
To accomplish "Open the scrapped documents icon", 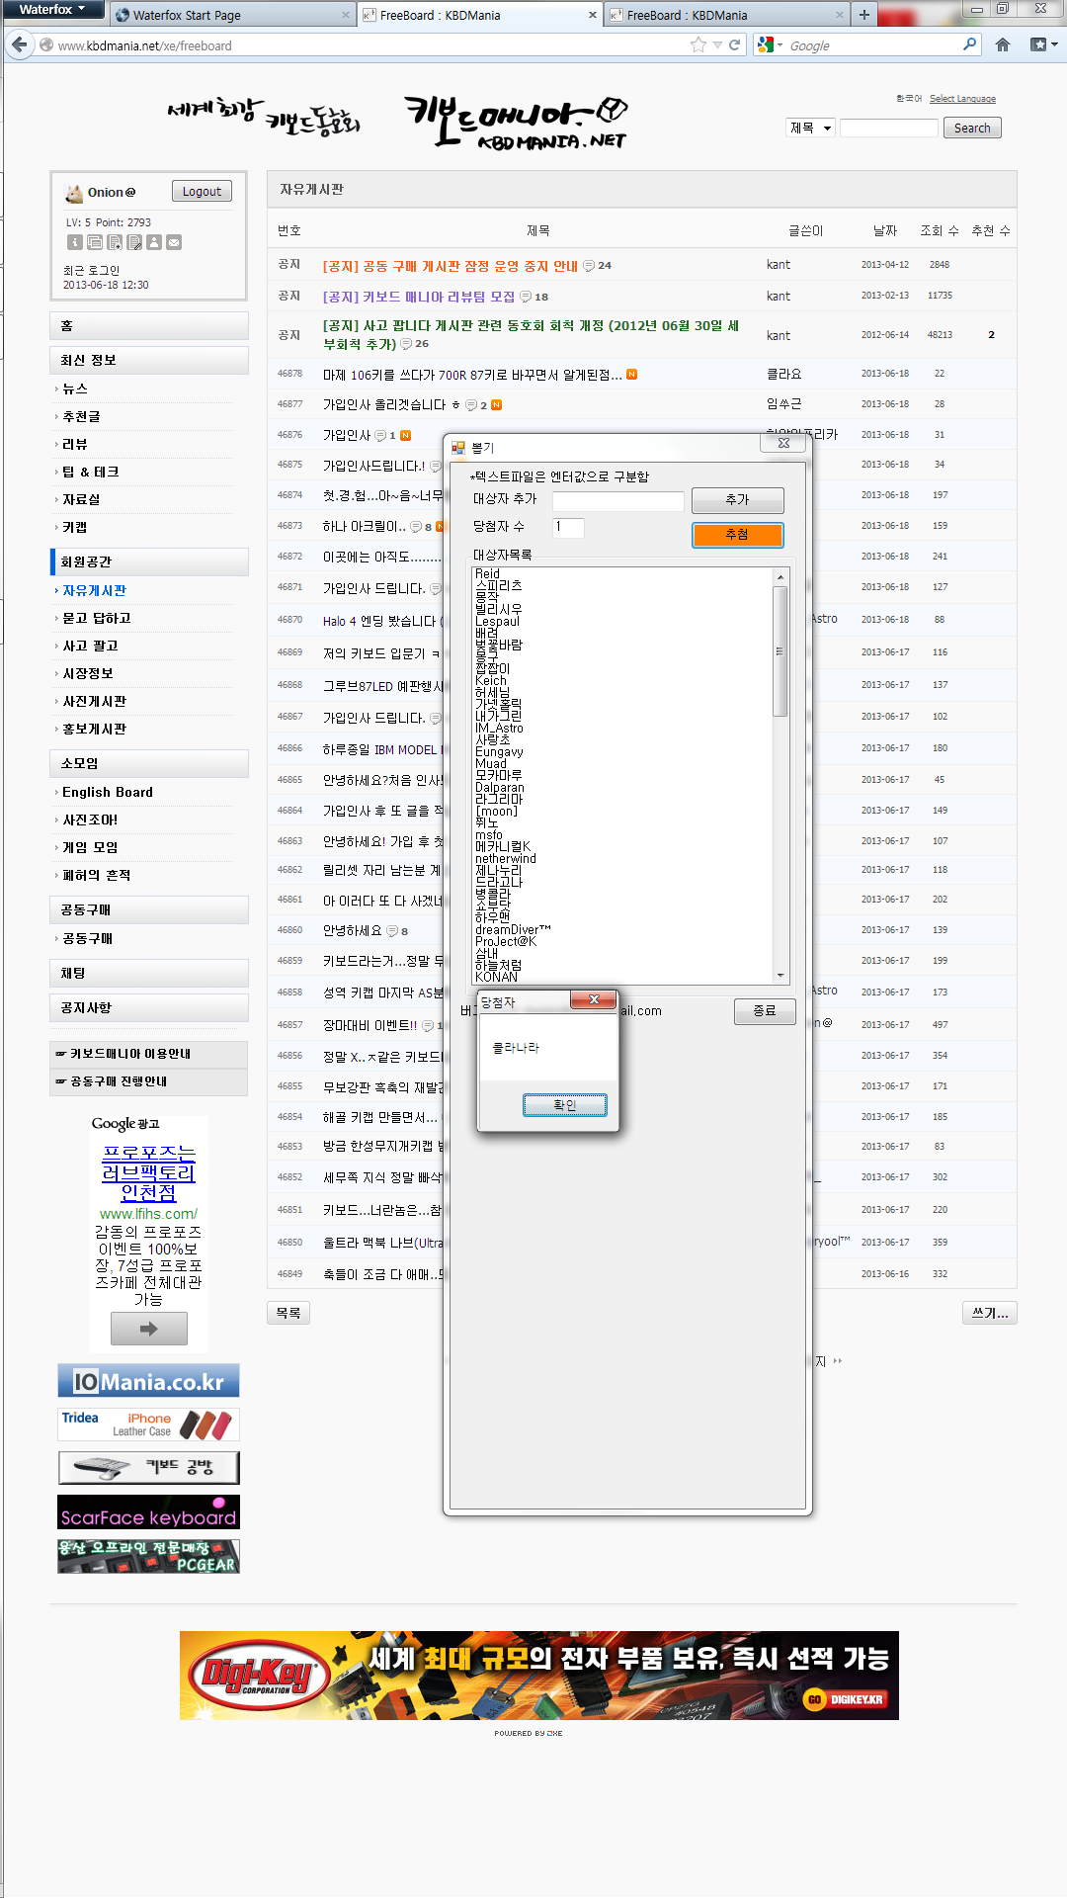I will pos(115,242).
